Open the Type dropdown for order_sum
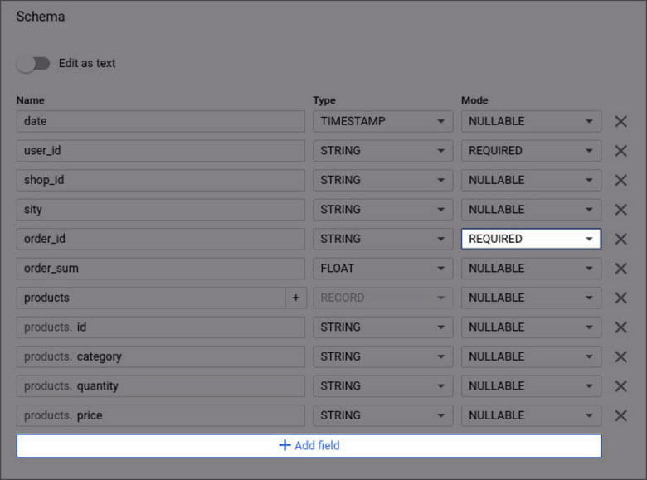647x480 pixels. tap(382, 268)
